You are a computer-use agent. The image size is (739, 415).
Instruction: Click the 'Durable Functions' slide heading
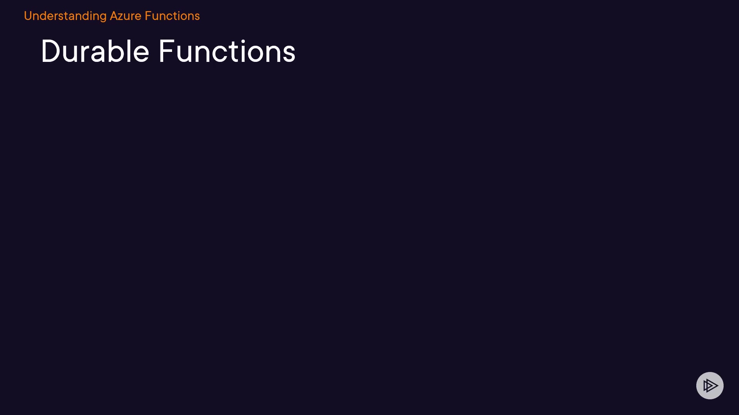168,51
